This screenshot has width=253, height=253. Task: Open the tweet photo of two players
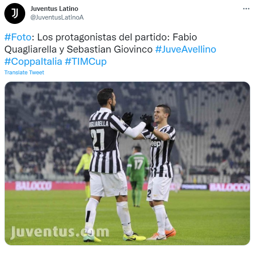click(127, 163)
